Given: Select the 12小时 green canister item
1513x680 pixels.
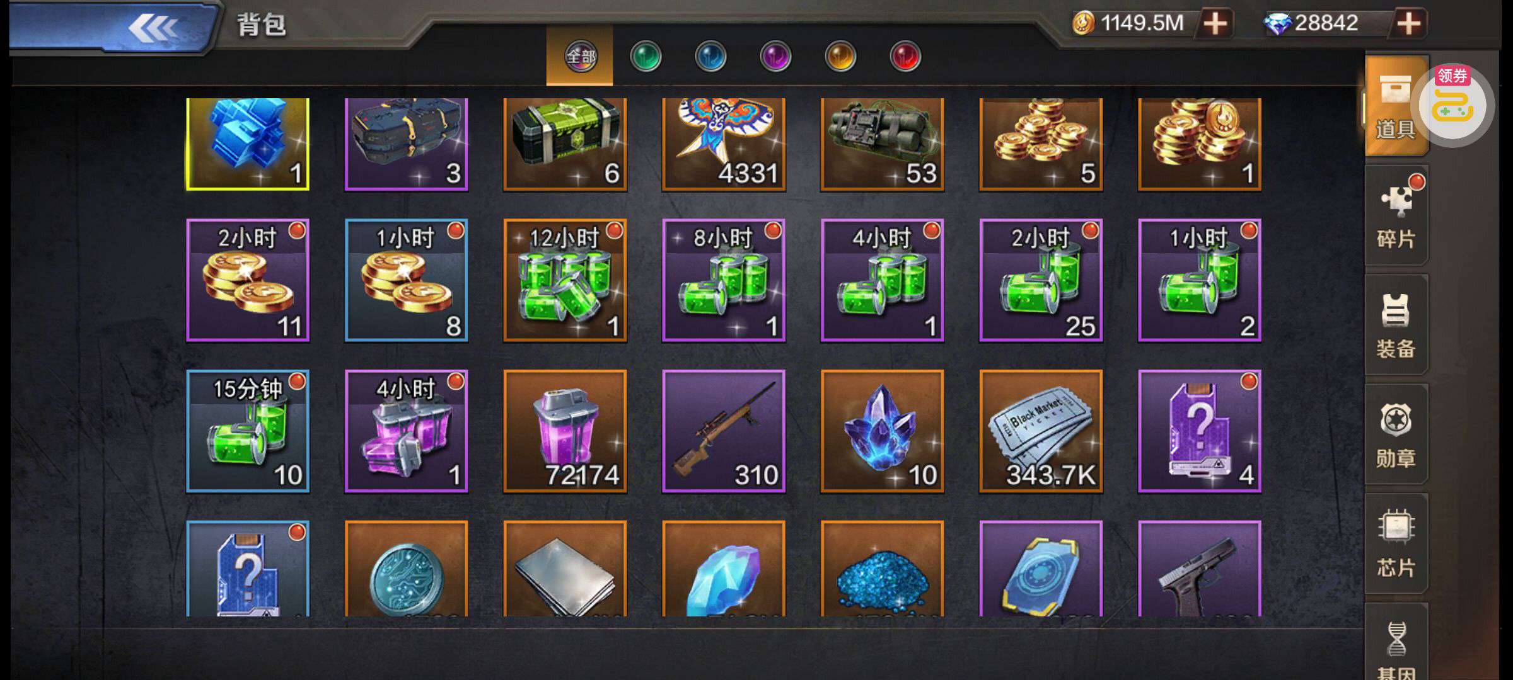Looking at the screenshot, I should (x=565, y=280).
